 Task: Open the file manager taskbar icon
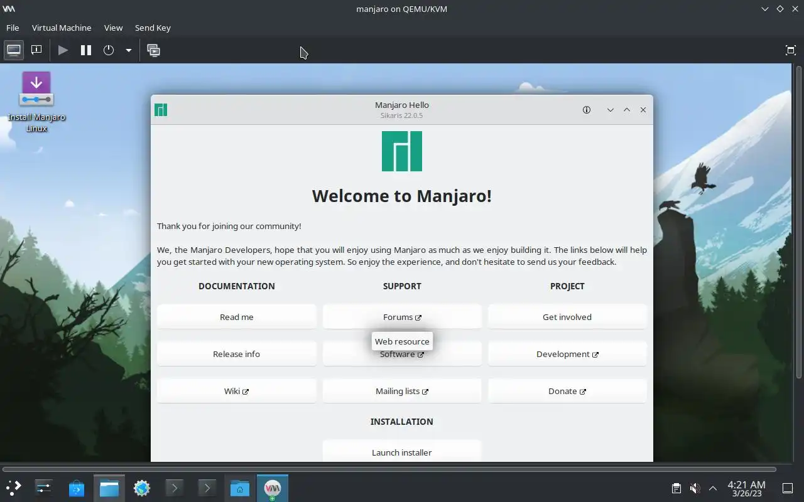point(109,488)
